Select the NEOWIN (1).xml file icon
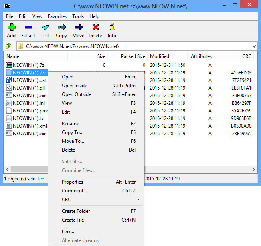Screen dimensions: 261x246 (x=9, y=126)
